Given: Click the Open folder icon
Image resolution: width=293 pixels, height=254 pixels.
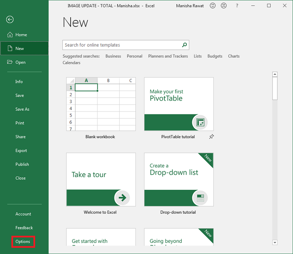Looking at the screenshot, I should click(x=10, y=62).
